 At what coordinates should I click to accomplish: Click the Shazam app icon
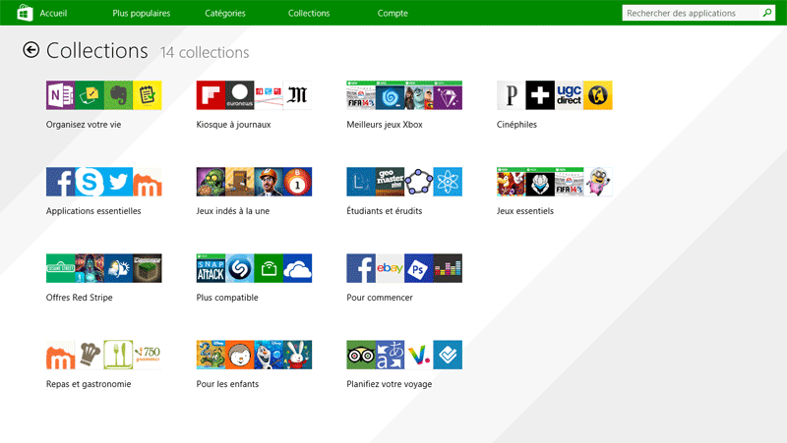[240, 268]
